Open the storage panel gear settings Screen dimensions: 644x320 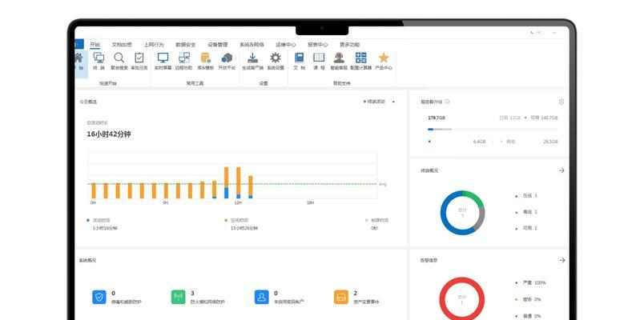(561, 102)
